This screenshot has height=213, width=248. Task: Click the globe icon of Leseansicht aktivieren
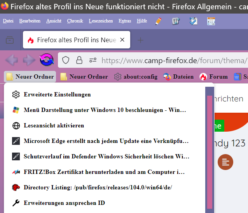click(x=16, y=126)
